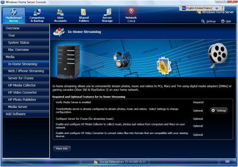Open Server Storage tab

pos(107,15)
